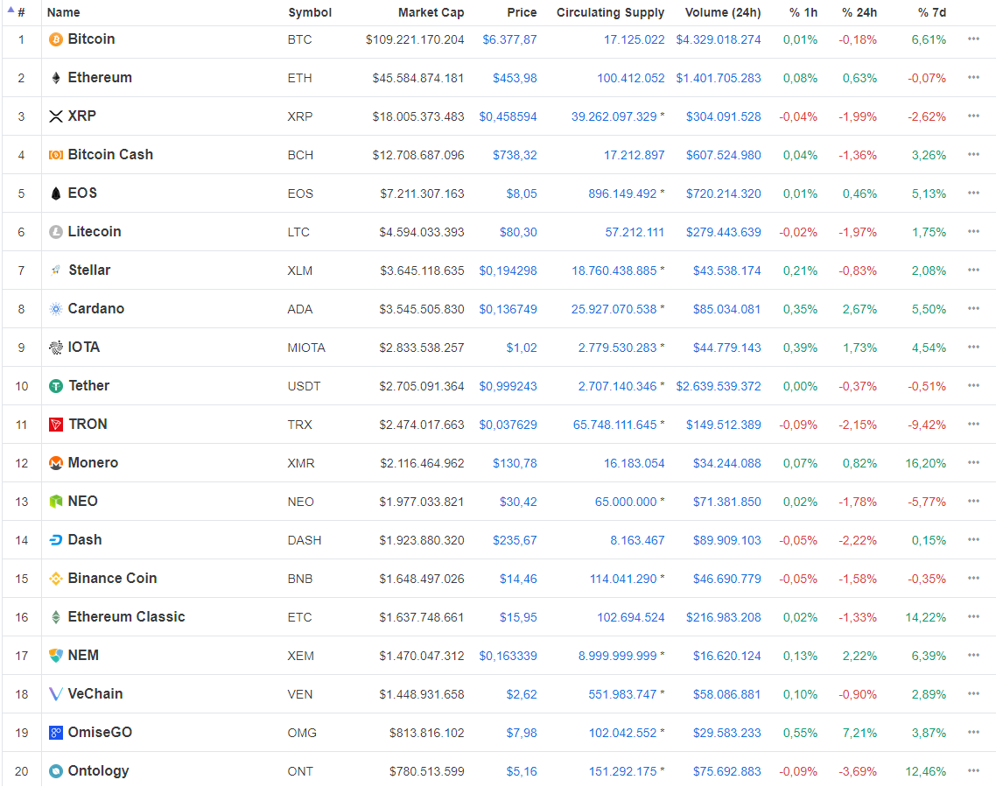Click Bitcoin's price $6.377,87

(509, 39)
